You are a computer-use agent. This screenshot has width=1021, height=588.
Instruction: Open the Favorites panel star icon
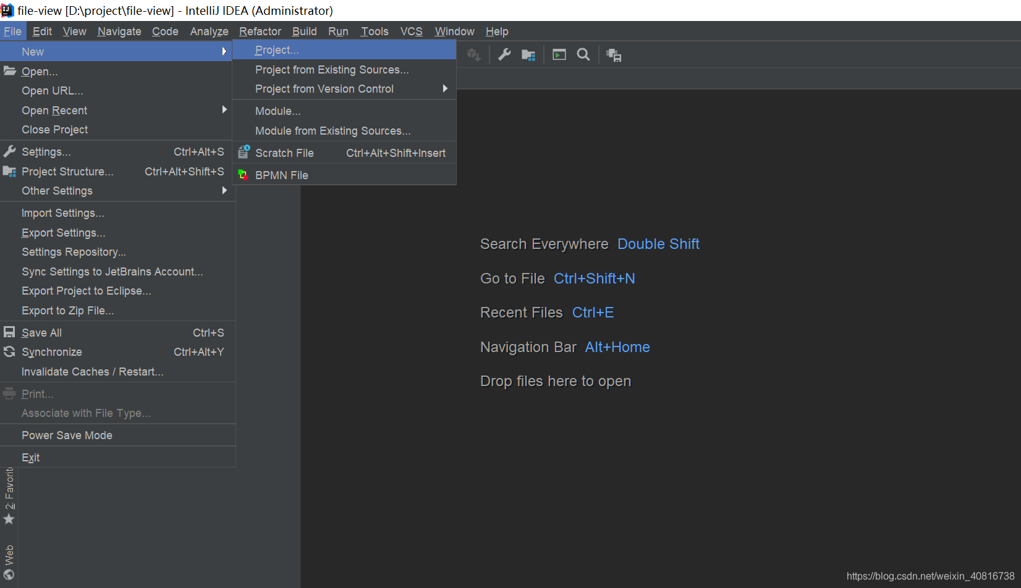point(9,519)
